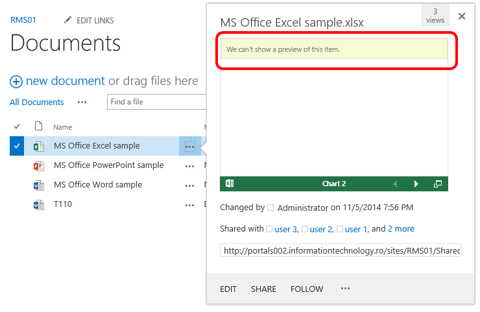
Task: Click the Name column header
Action: click(x=63, y=127)
